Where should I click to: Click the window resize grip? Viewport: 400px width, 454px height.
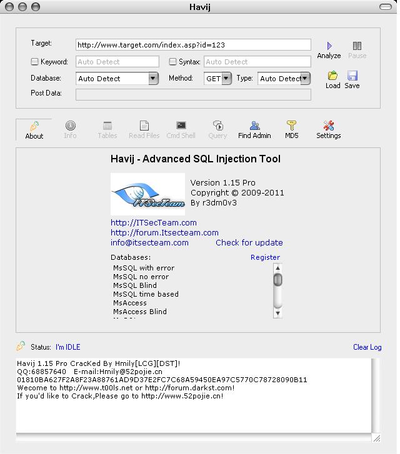pyautogui.click(x=376, y=438)
